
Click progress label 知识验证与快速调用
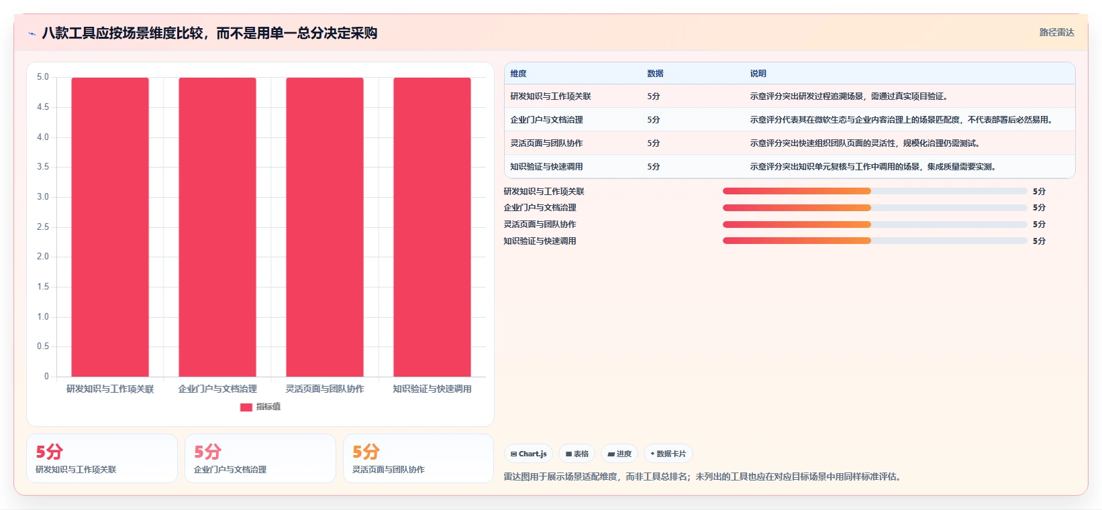tap(540, 241)
